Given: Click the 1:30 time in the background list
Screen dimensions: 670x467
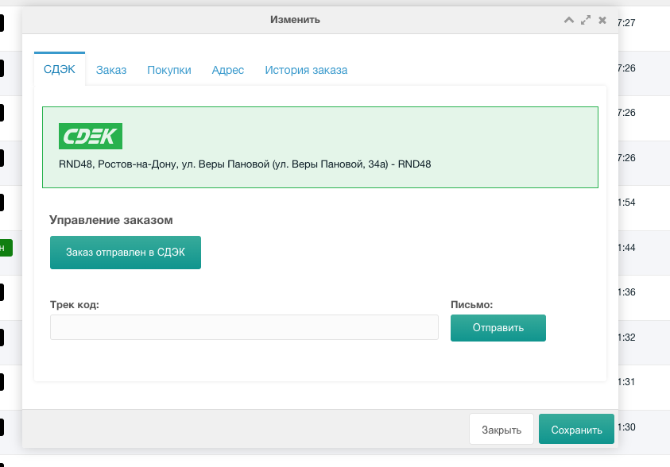Looking at the screenshot, I should click(x=626, y=426).
